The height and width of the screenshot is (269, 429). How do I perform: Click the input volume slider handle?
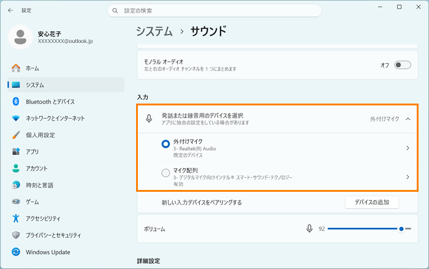tap(401, 229)
